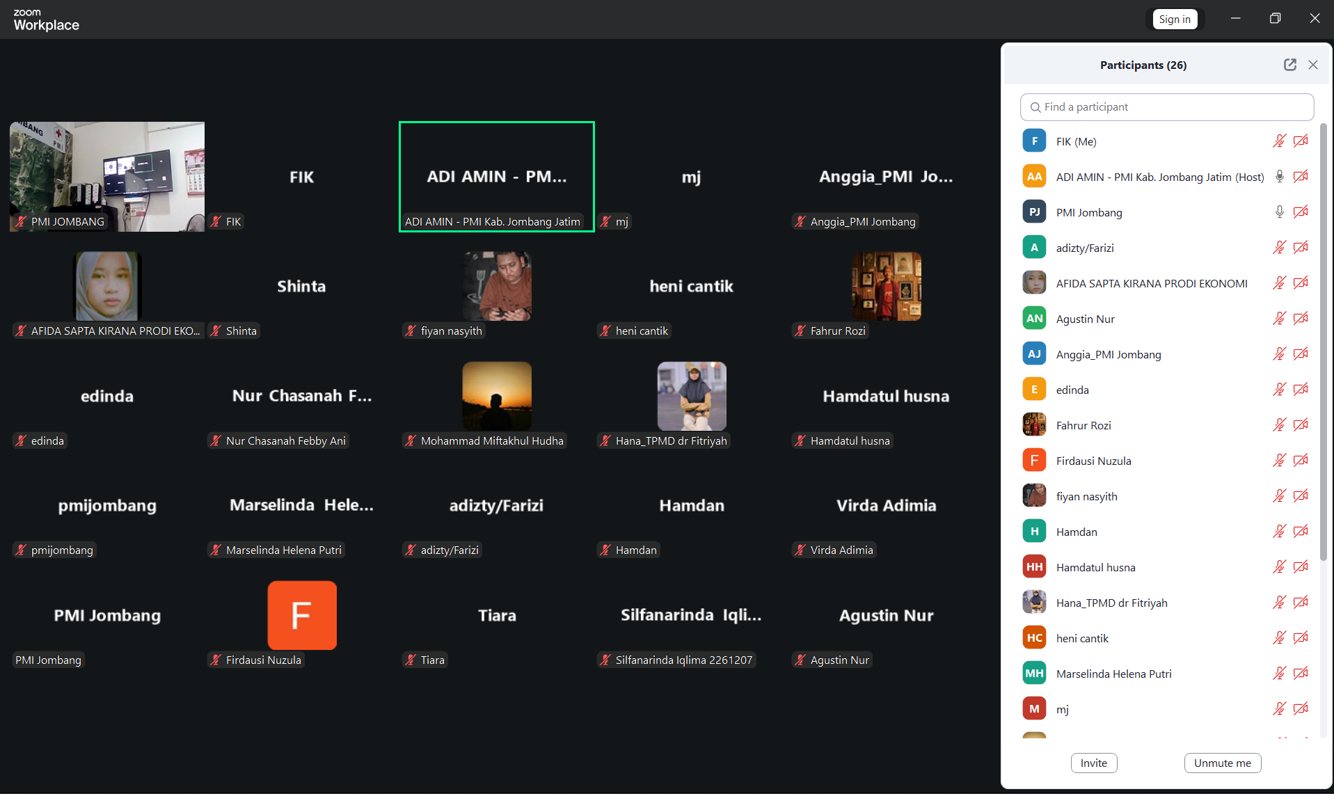Click the Find a participant search field
Image resolution: width=1334 pixels, height=794 pixels.
tap(1167, 107)
